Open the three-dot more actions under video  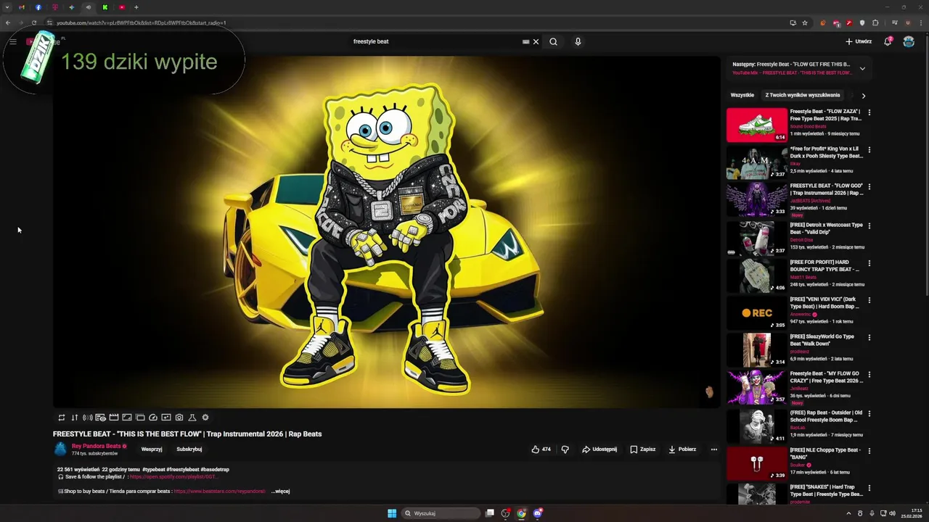pos(714,449)
